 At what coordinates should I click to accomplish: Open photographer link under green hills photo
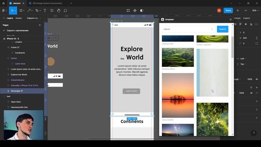pyautogui.click(x=168, y=69)
